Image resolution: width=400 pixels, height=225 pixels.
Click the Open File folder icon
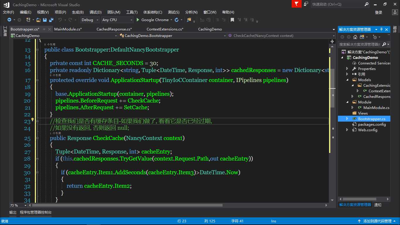coord(38,20)
